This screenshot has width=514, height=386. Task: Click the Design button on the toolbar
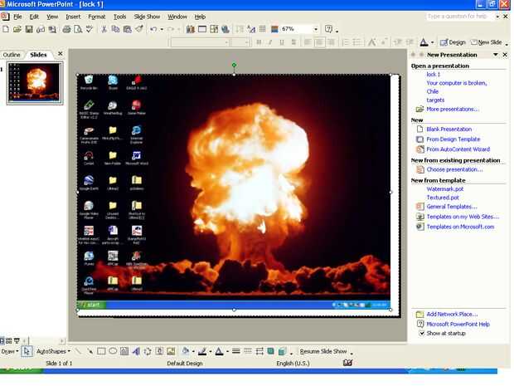tap(453, 42)
